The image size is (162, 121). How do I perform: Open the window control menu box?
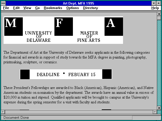click(x=3, y=3)
